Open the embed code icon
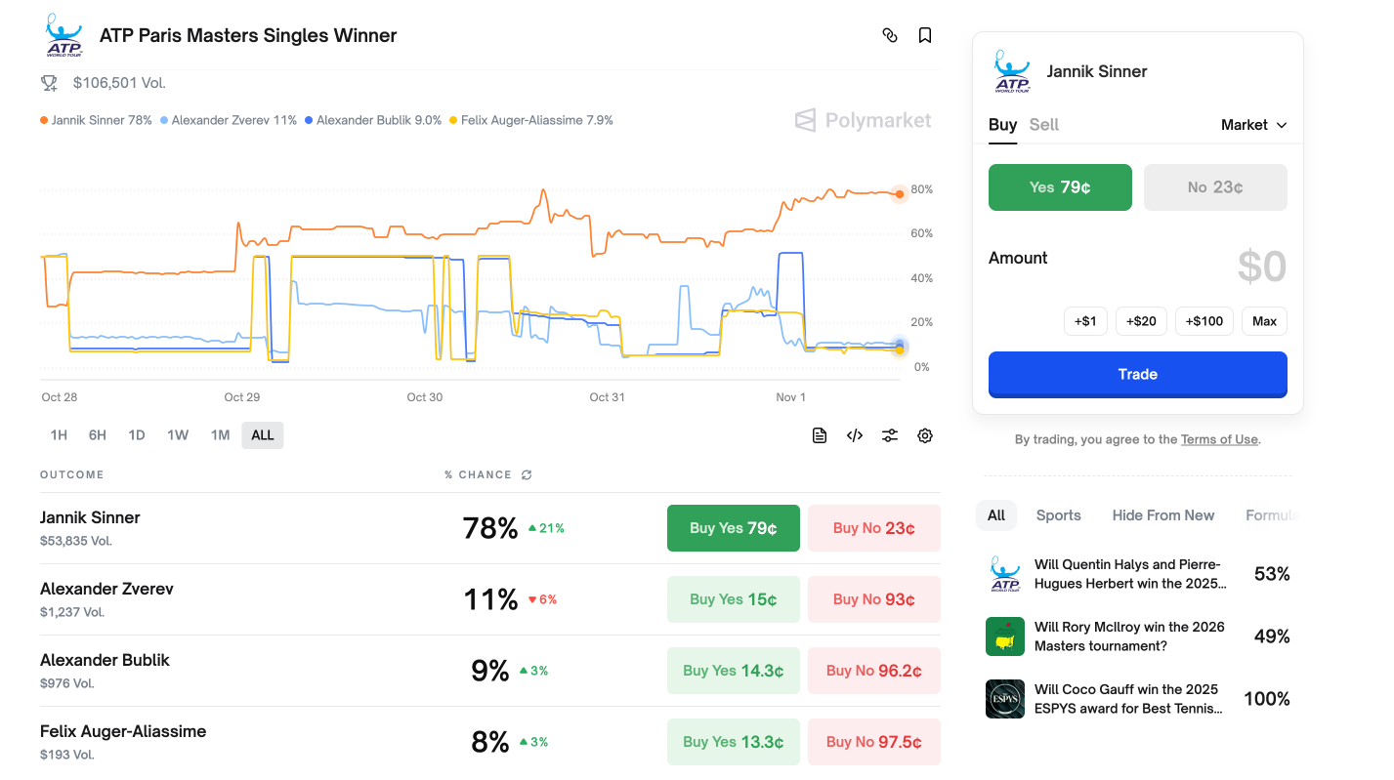 pyautogui.click(x=855, y=435)
